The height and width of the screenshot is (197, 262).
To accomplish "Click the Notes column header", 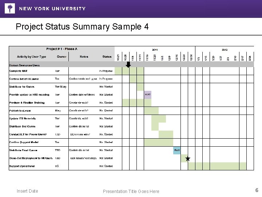I will [x=84, y=57].
